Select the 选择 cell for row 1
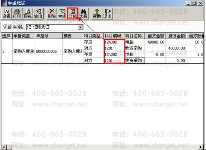Image resolution: width=206 pixels, height=150 pixels. coord(7,51)
